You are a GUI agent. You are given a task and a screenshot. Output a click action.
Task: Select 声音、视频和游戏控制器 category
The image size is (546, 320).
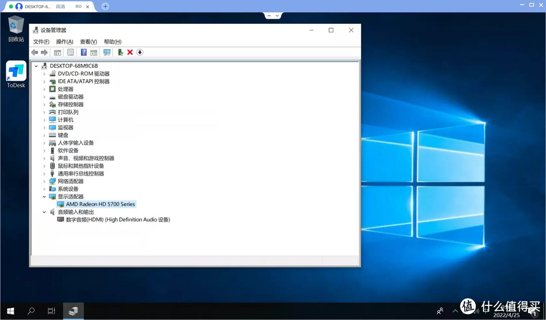[x=86, y=158]
